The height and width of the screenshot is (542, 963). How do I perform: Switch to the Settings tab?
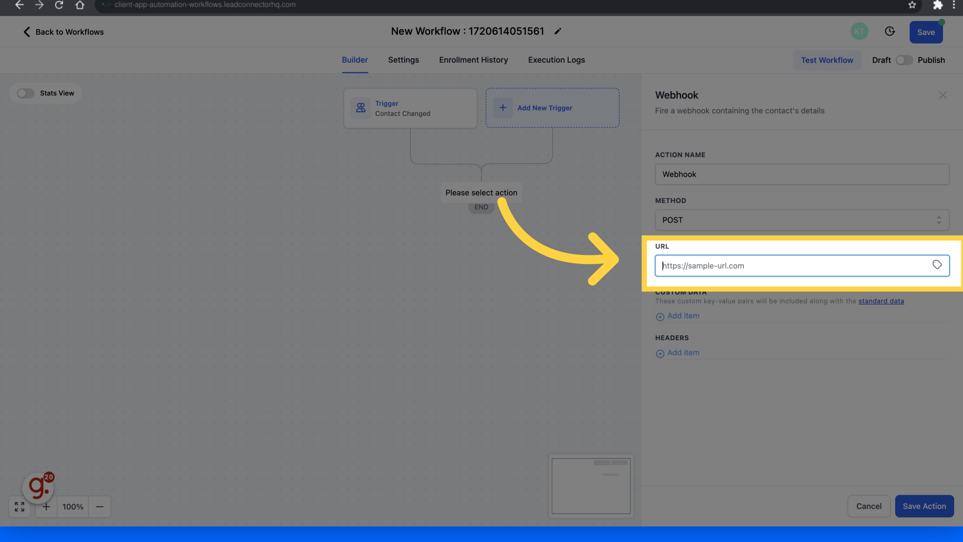pos(403,60)
